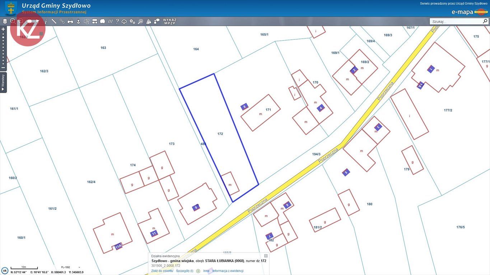
Task: Click the e-mapa logo
Action: [470, 12]
